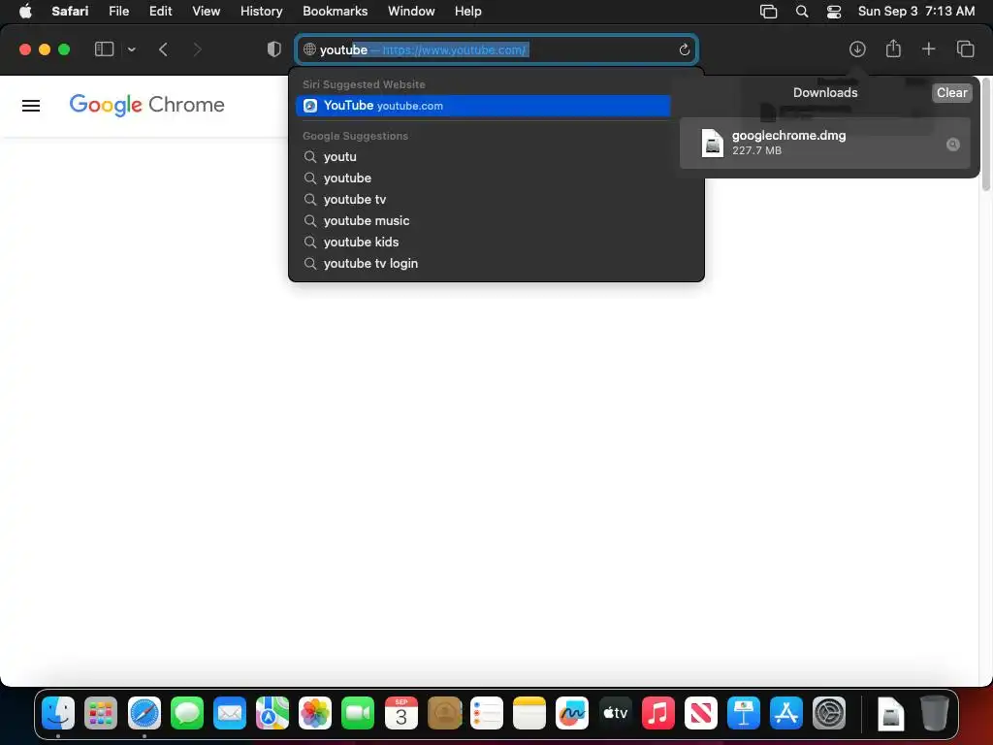The height and width of the screenshot is (745, 993).
Task: Open App Store from the Dock
Action: point(786,713)
